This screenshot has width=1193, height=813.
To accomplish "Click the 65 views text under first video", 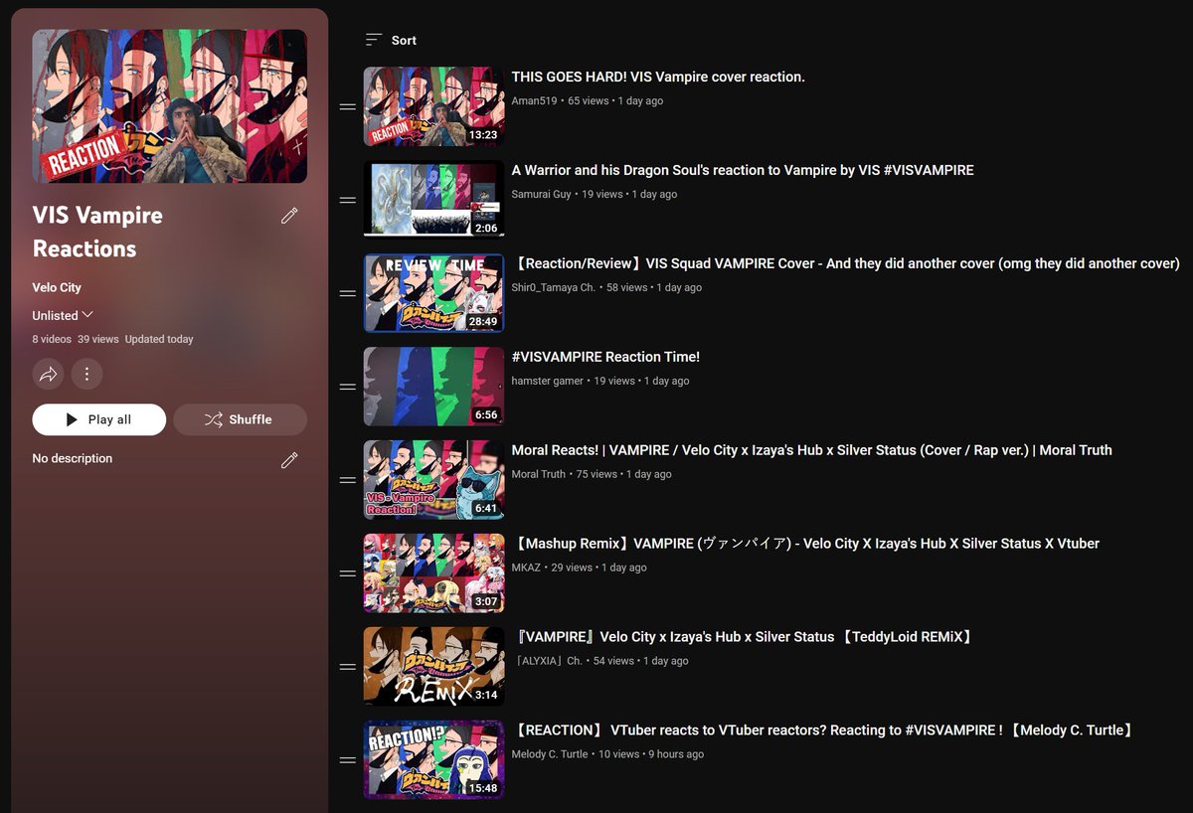I will [x=588, y=100].
